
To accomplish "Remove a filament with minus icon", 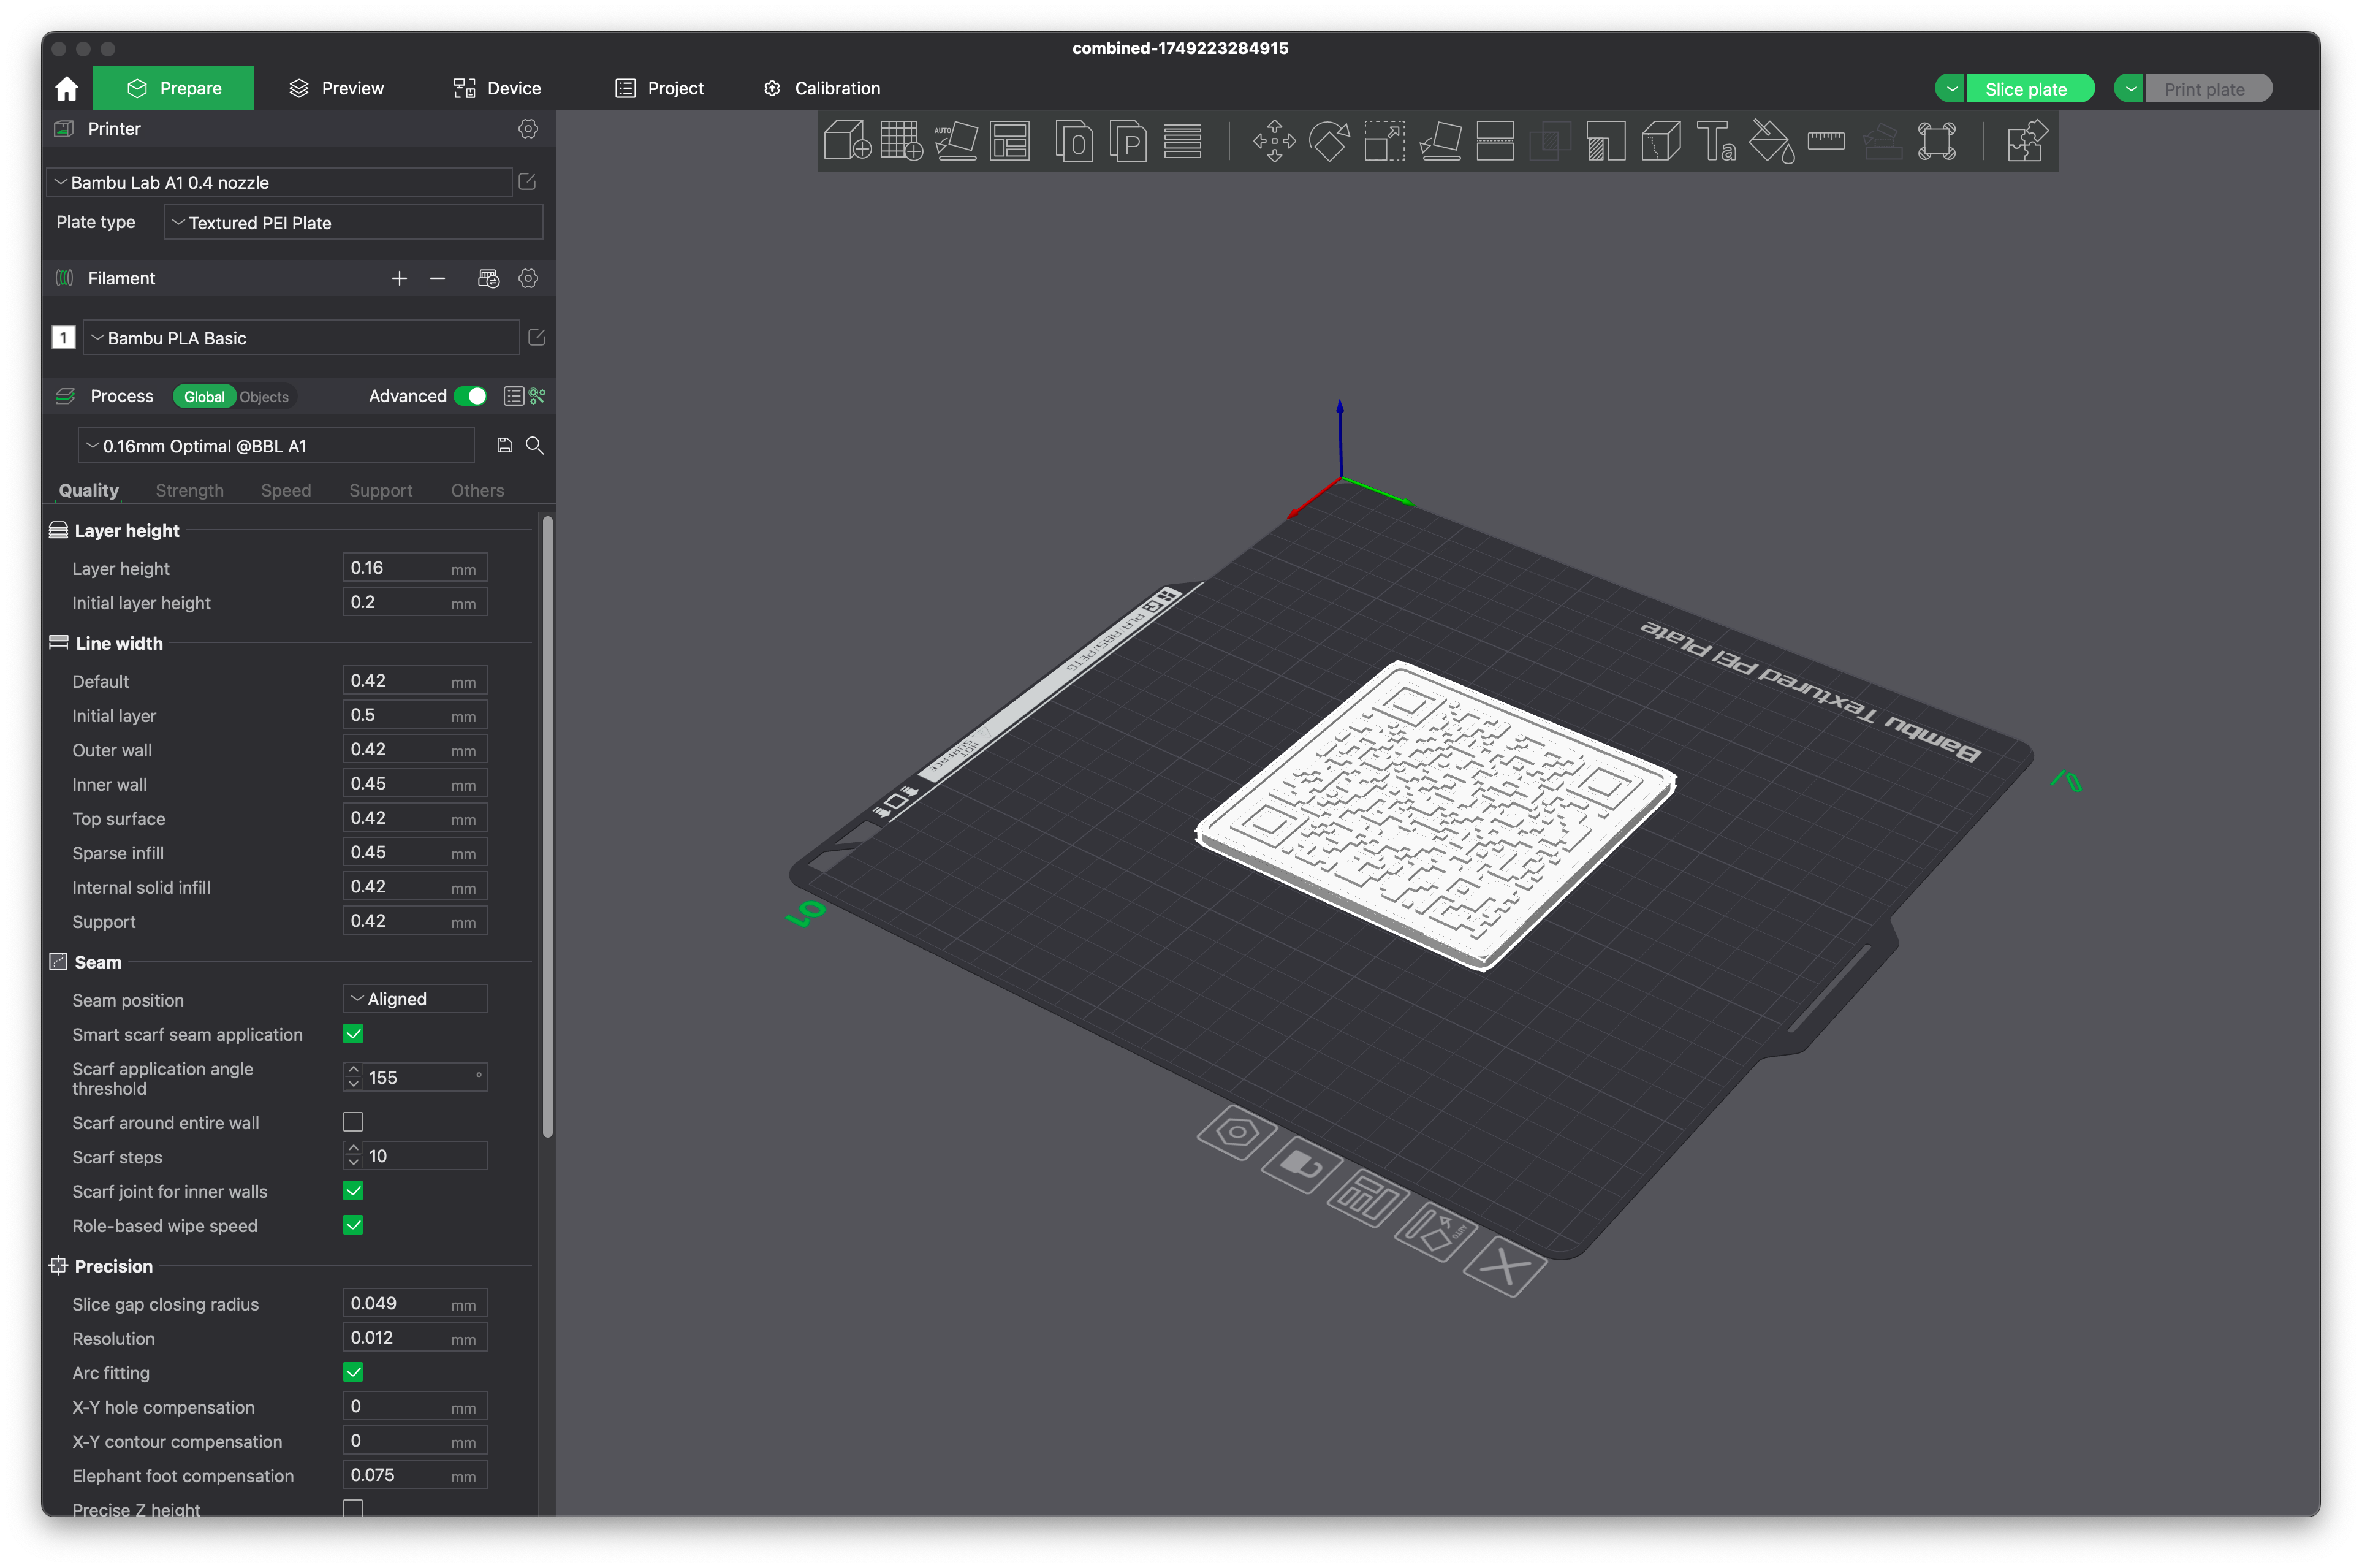I will tap(438, 279).
